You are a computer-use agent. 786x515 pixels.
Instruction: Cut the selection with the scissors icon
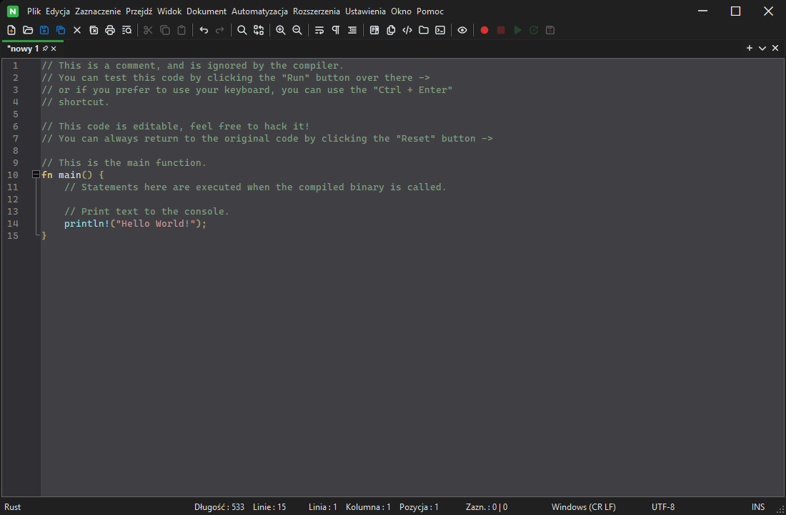point(148,30)
